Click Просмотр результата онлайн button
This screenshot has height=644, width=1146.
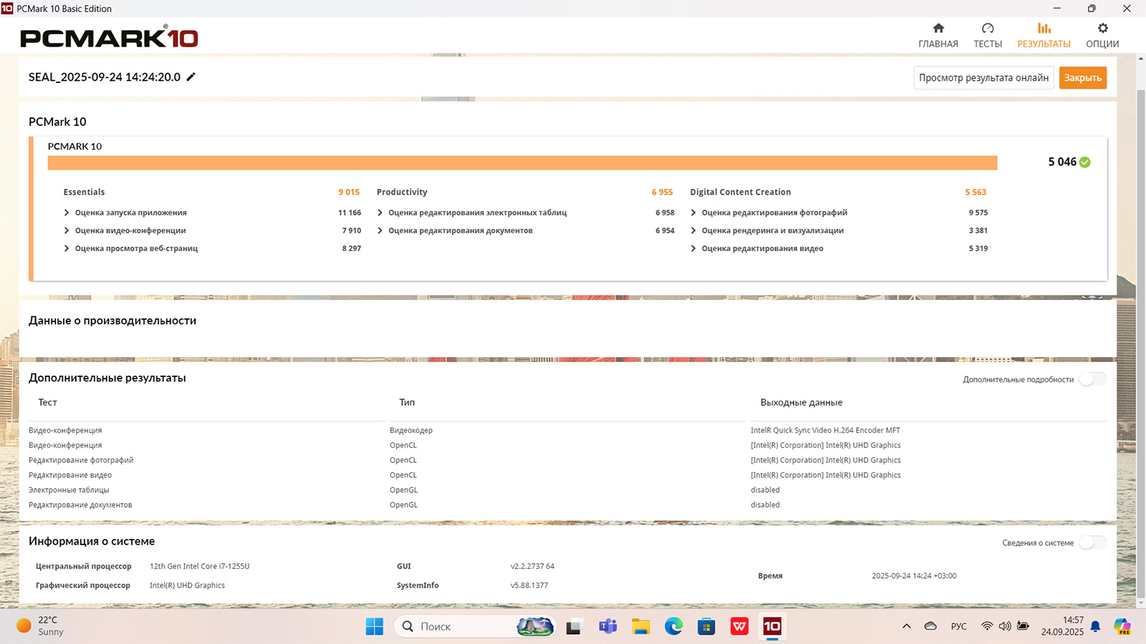(x=983, y=78)
